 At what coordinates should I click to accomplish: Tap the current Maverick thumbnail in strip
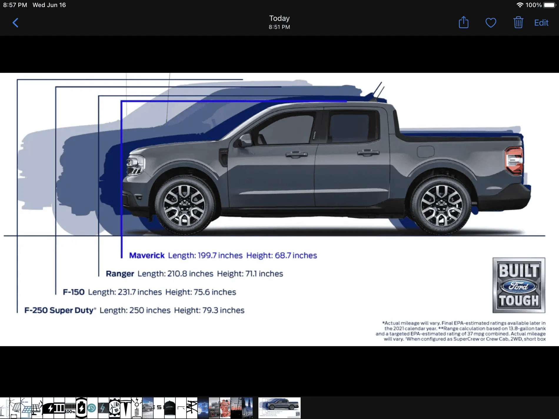click(279, 408)
